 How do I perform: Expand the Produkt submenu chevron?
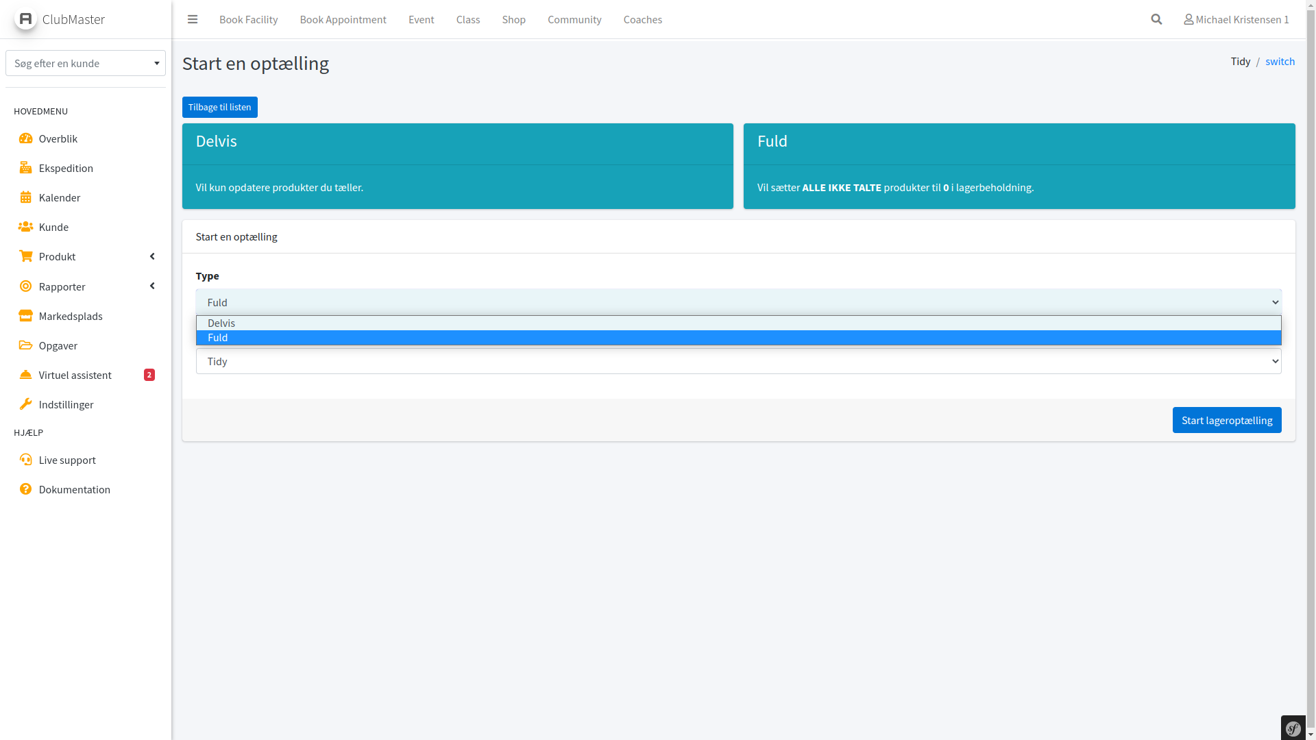coord(152,256)
